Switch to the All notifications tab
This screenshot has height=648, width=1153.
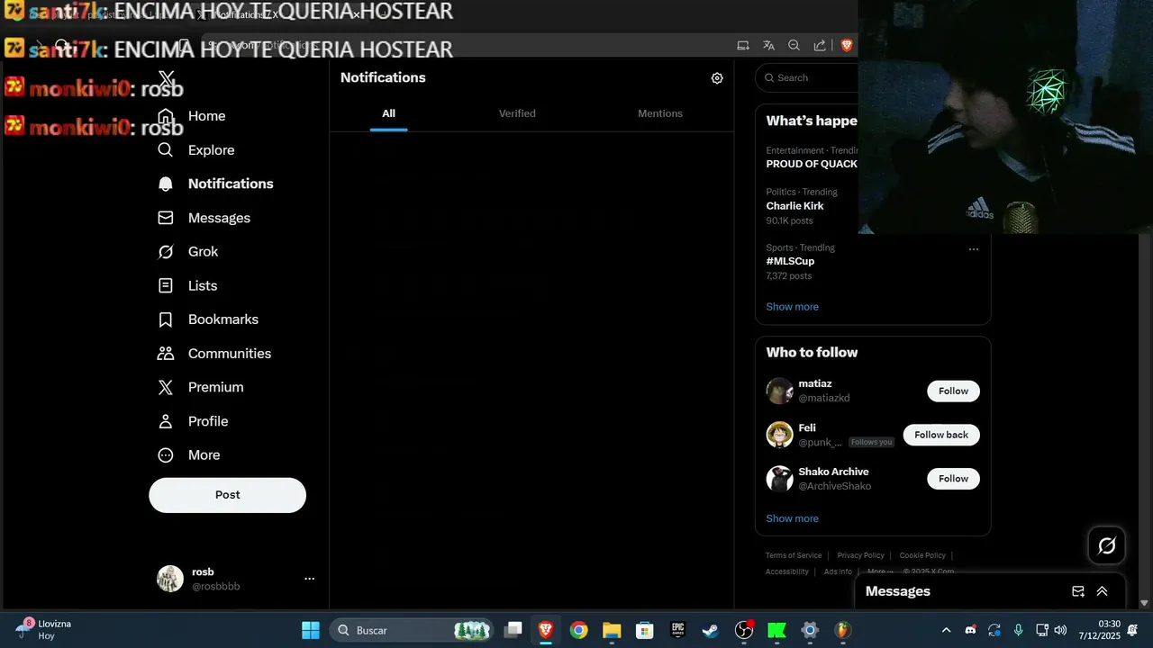click(388, 113)
